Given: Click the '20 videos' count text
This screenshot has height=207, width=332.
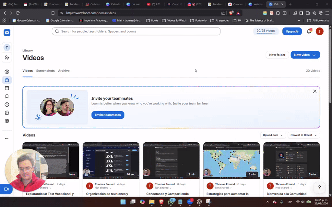Looking at the screenshot, I should pyautogui.click(x=313, y=71).
